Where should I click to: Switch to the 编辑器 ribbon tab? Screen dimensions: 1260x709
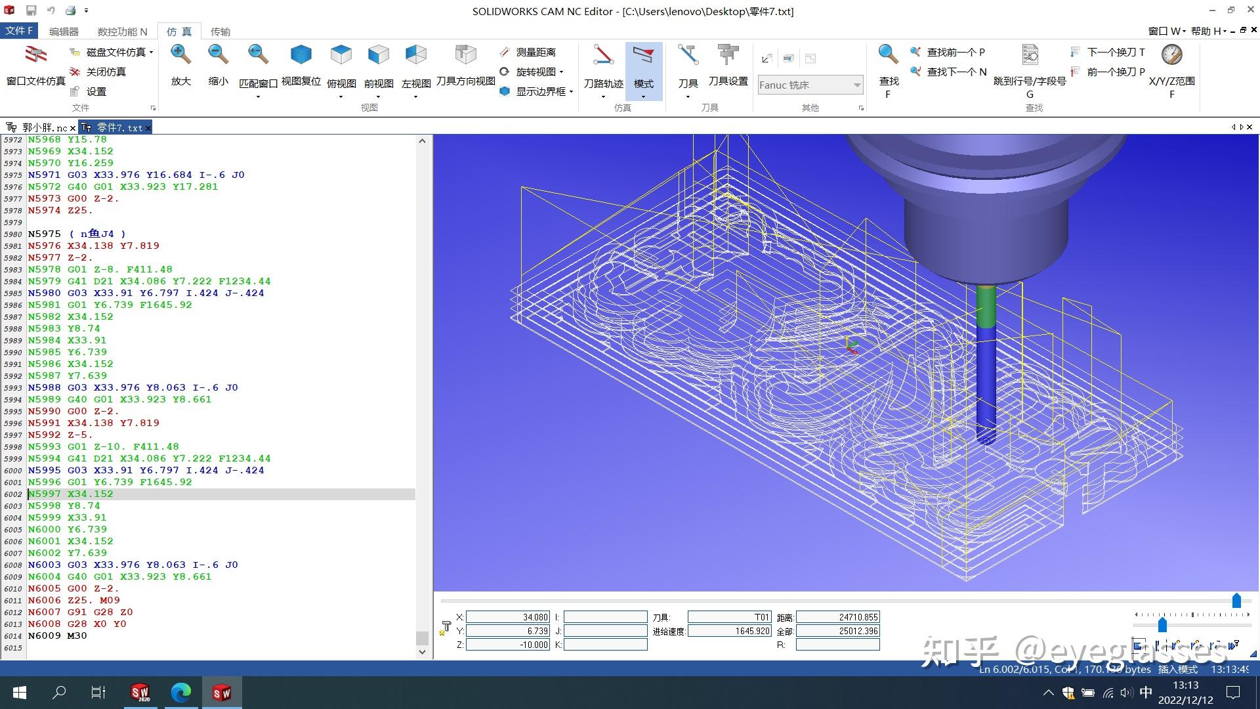tap(64, 32)
